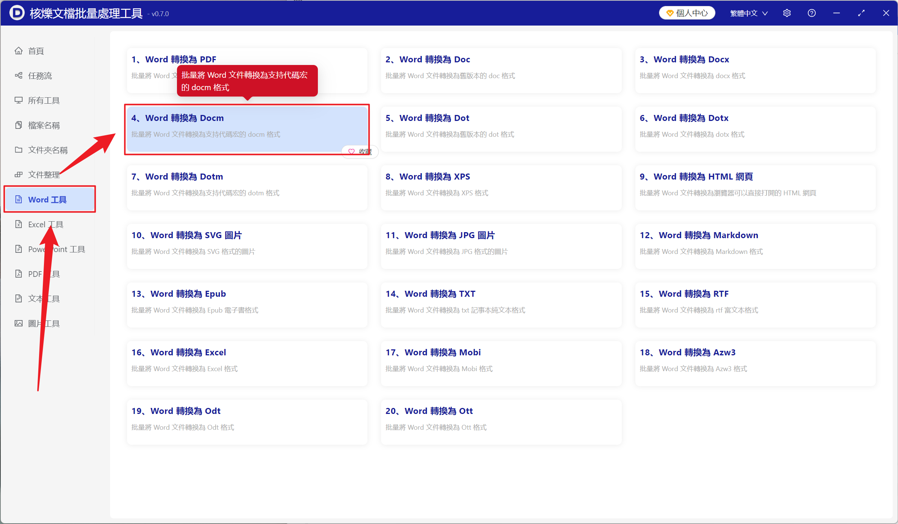
Task: Open Word 轉換為 XPS card
Action: [501, 187]
